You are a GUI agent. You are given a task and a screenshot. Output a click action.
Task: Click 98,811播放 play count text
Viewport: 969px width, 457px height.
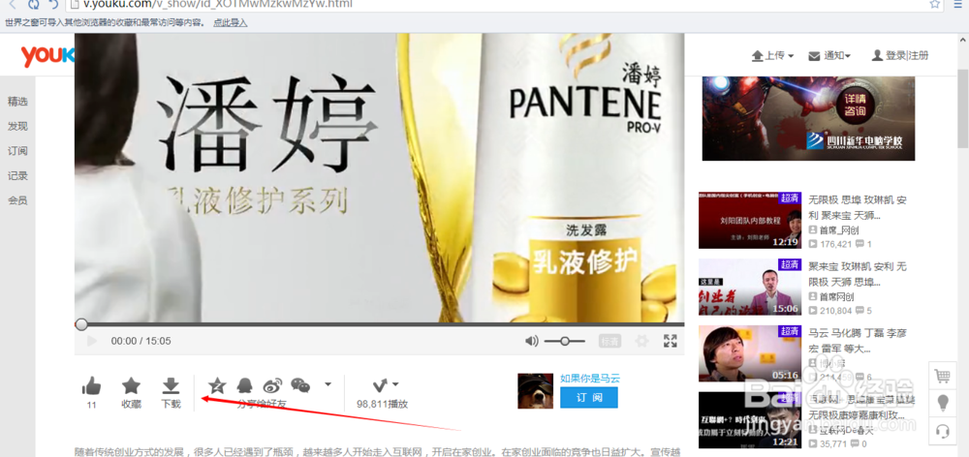[x=383, y=405]
